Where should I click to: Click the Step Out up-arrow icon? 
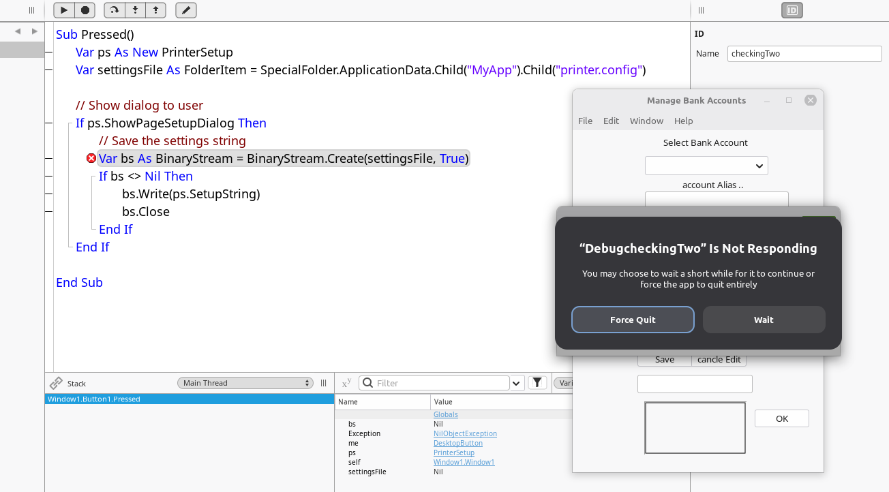[x=156, y=10]
